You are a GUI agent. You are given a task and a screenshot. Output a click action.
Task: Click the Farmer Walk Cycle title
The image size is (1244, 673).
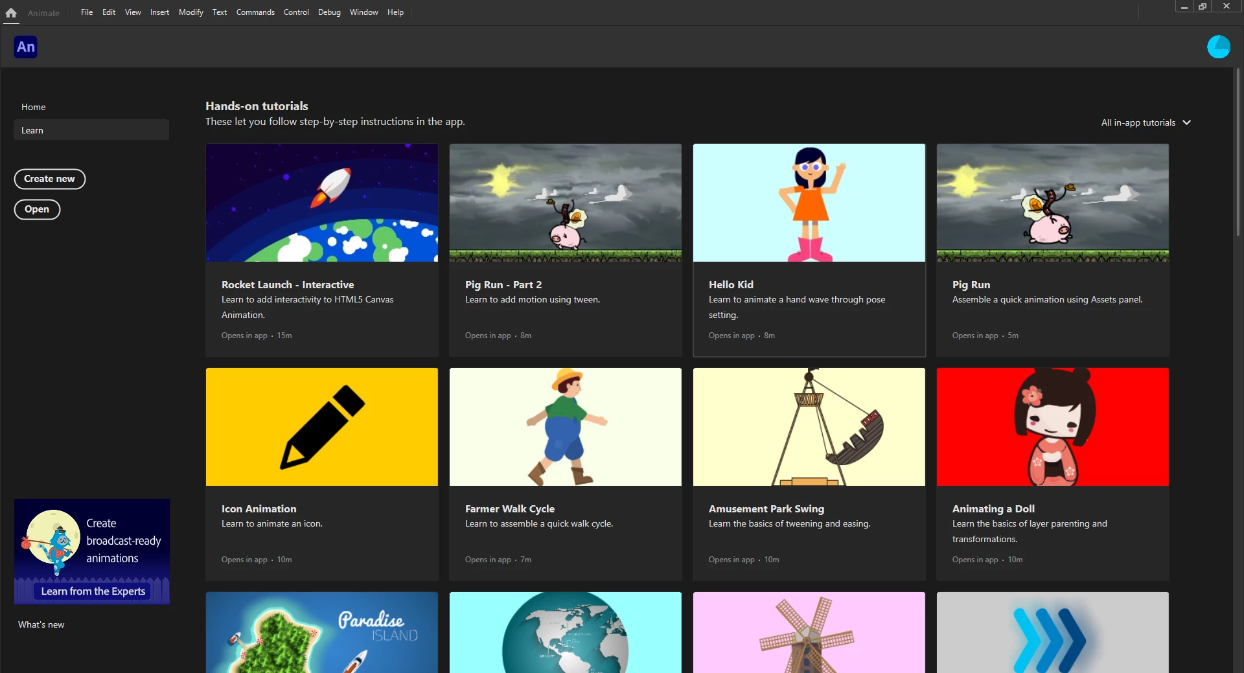pyautogui.click(x=510, y=508)
